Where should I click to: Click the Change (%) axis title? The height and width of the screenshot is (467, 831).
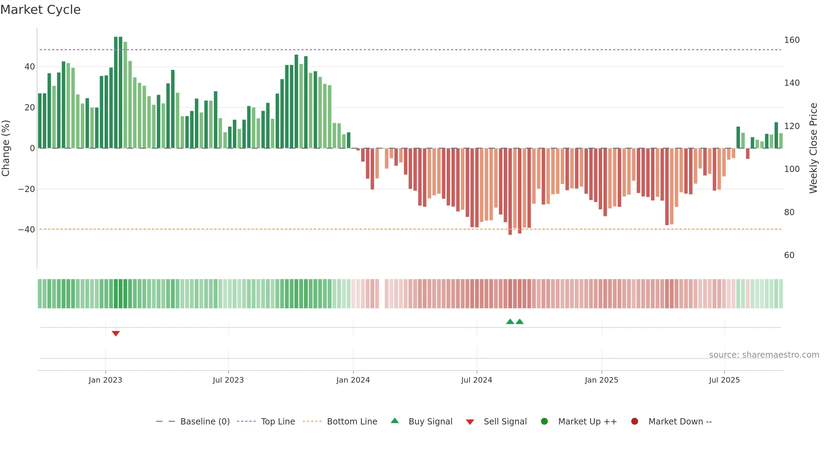tap(6, 148)
